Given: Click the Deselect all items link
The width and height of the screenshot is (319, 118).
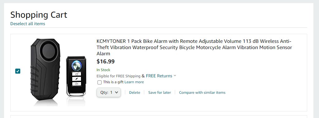Looking at the screenshot, I should 28,24.
